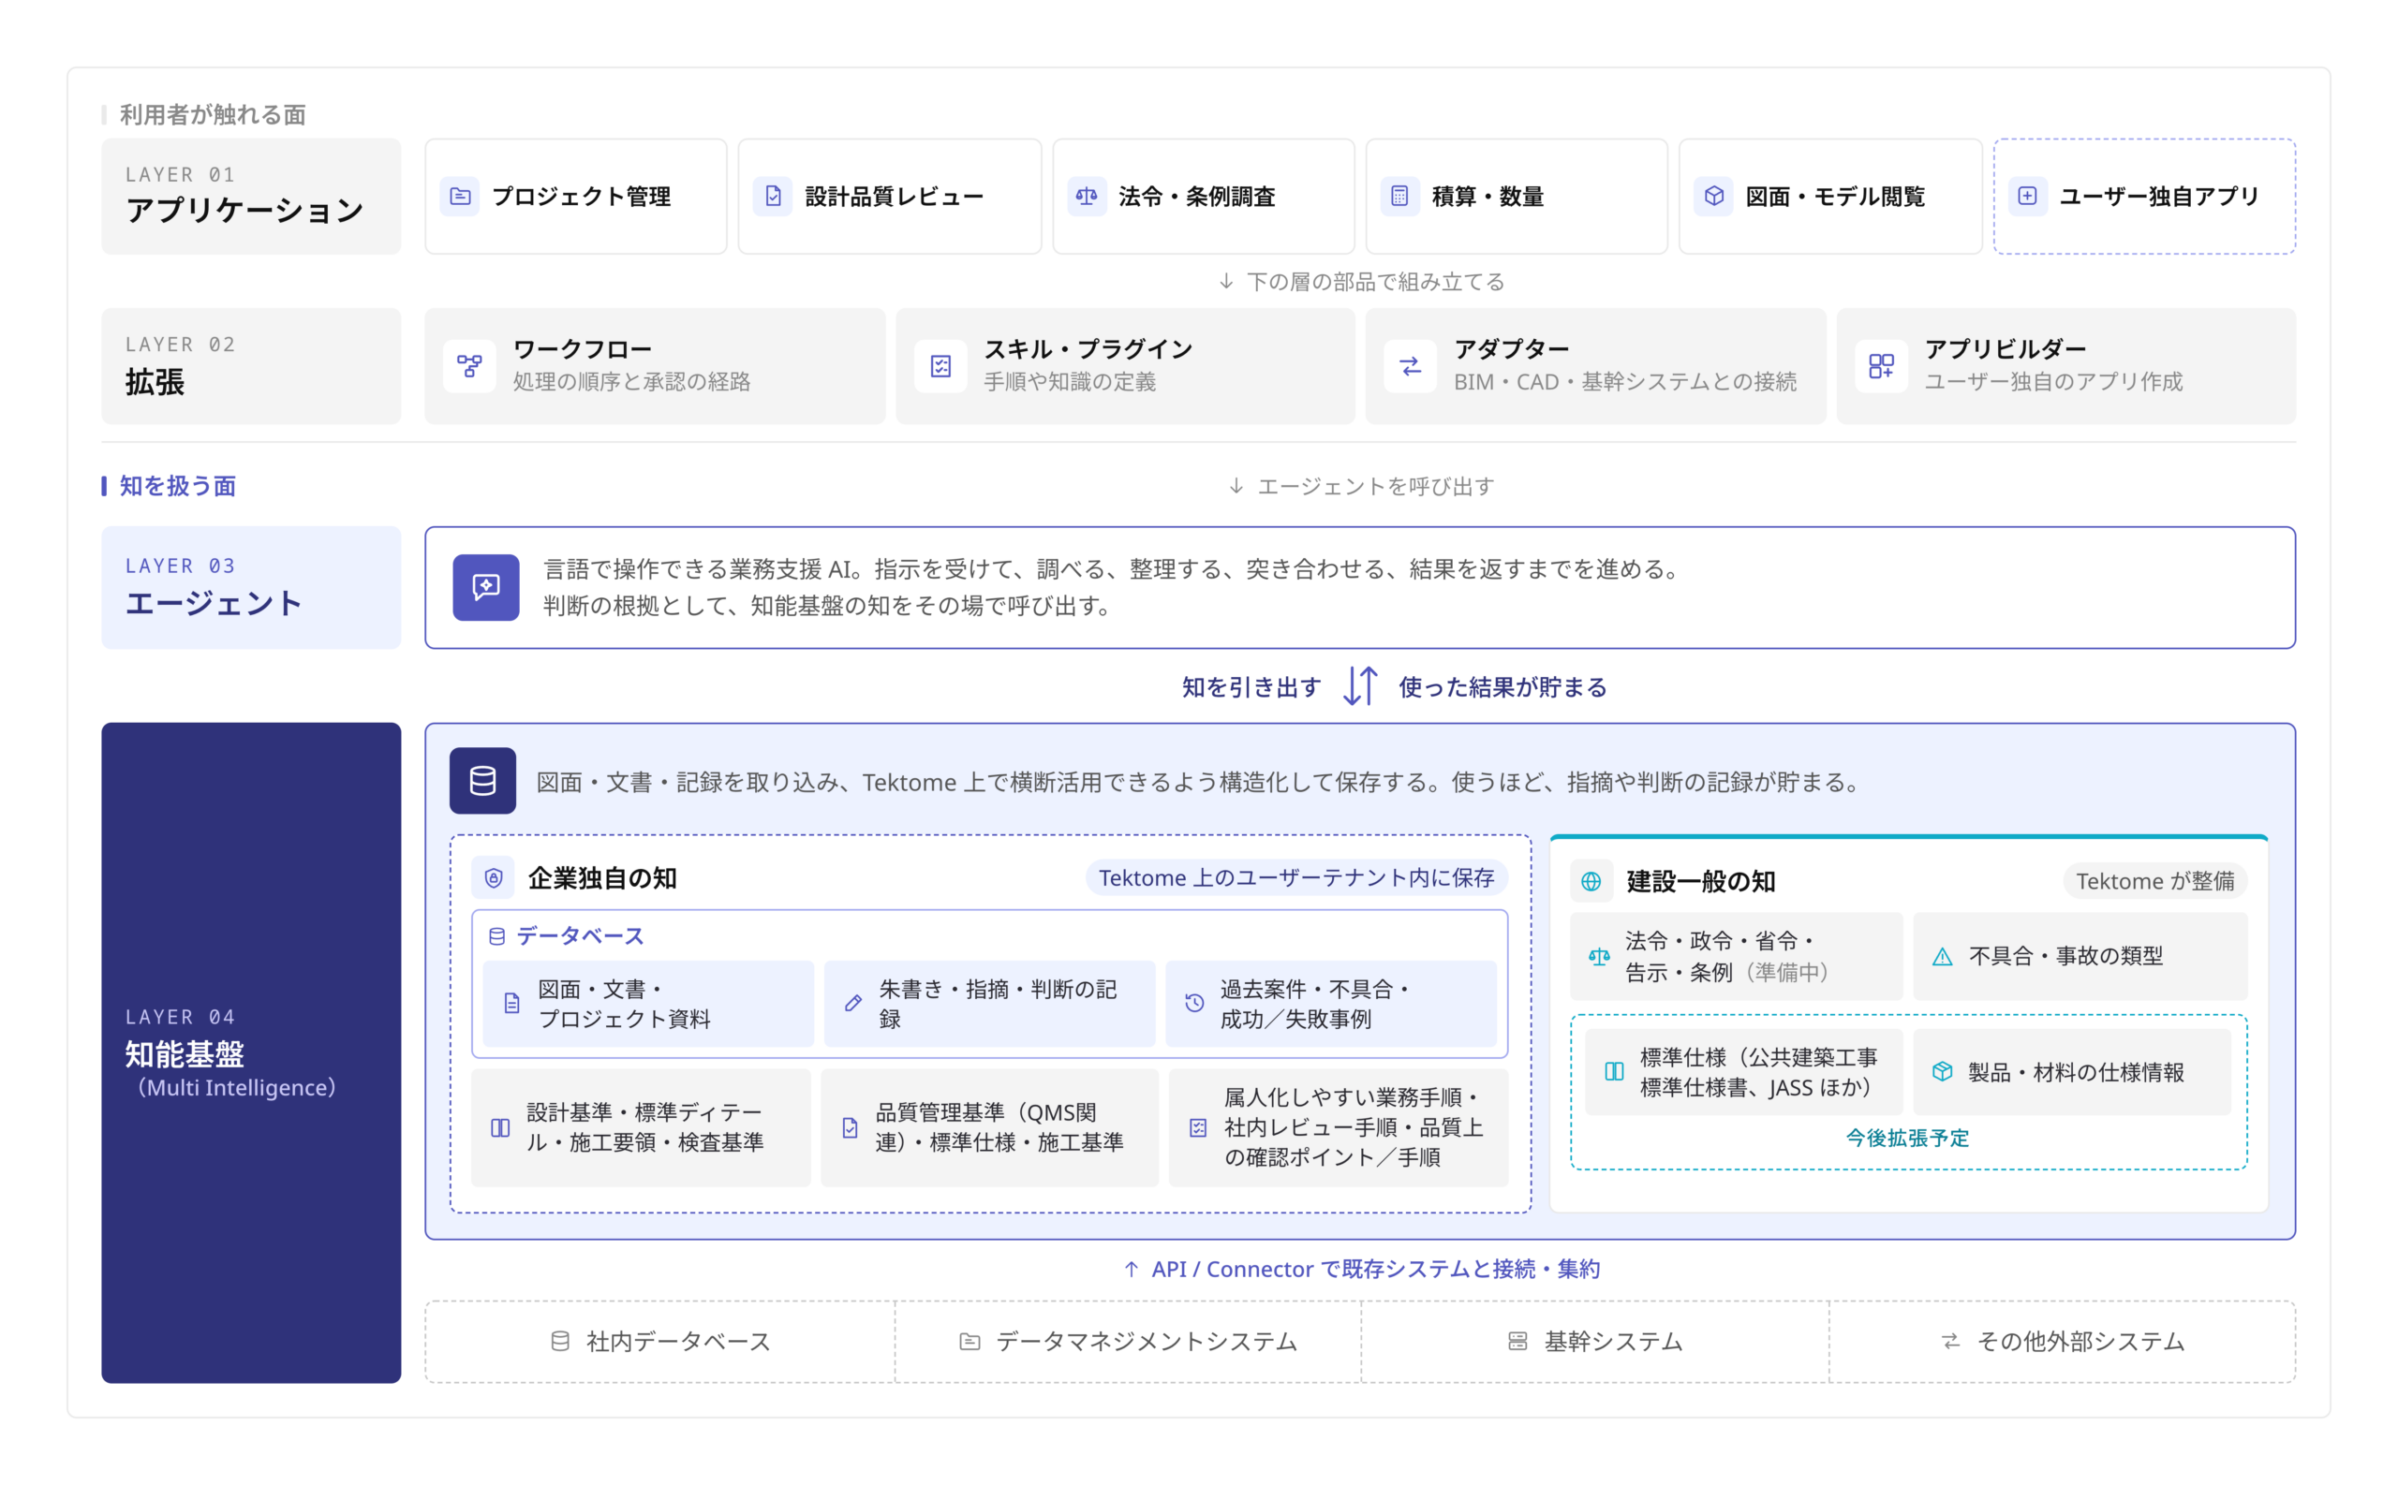Select the LAYER 02 拡張 label
Viewport: 2398px width, 1485px height.
pyautogui.click(x=251, y=366)
